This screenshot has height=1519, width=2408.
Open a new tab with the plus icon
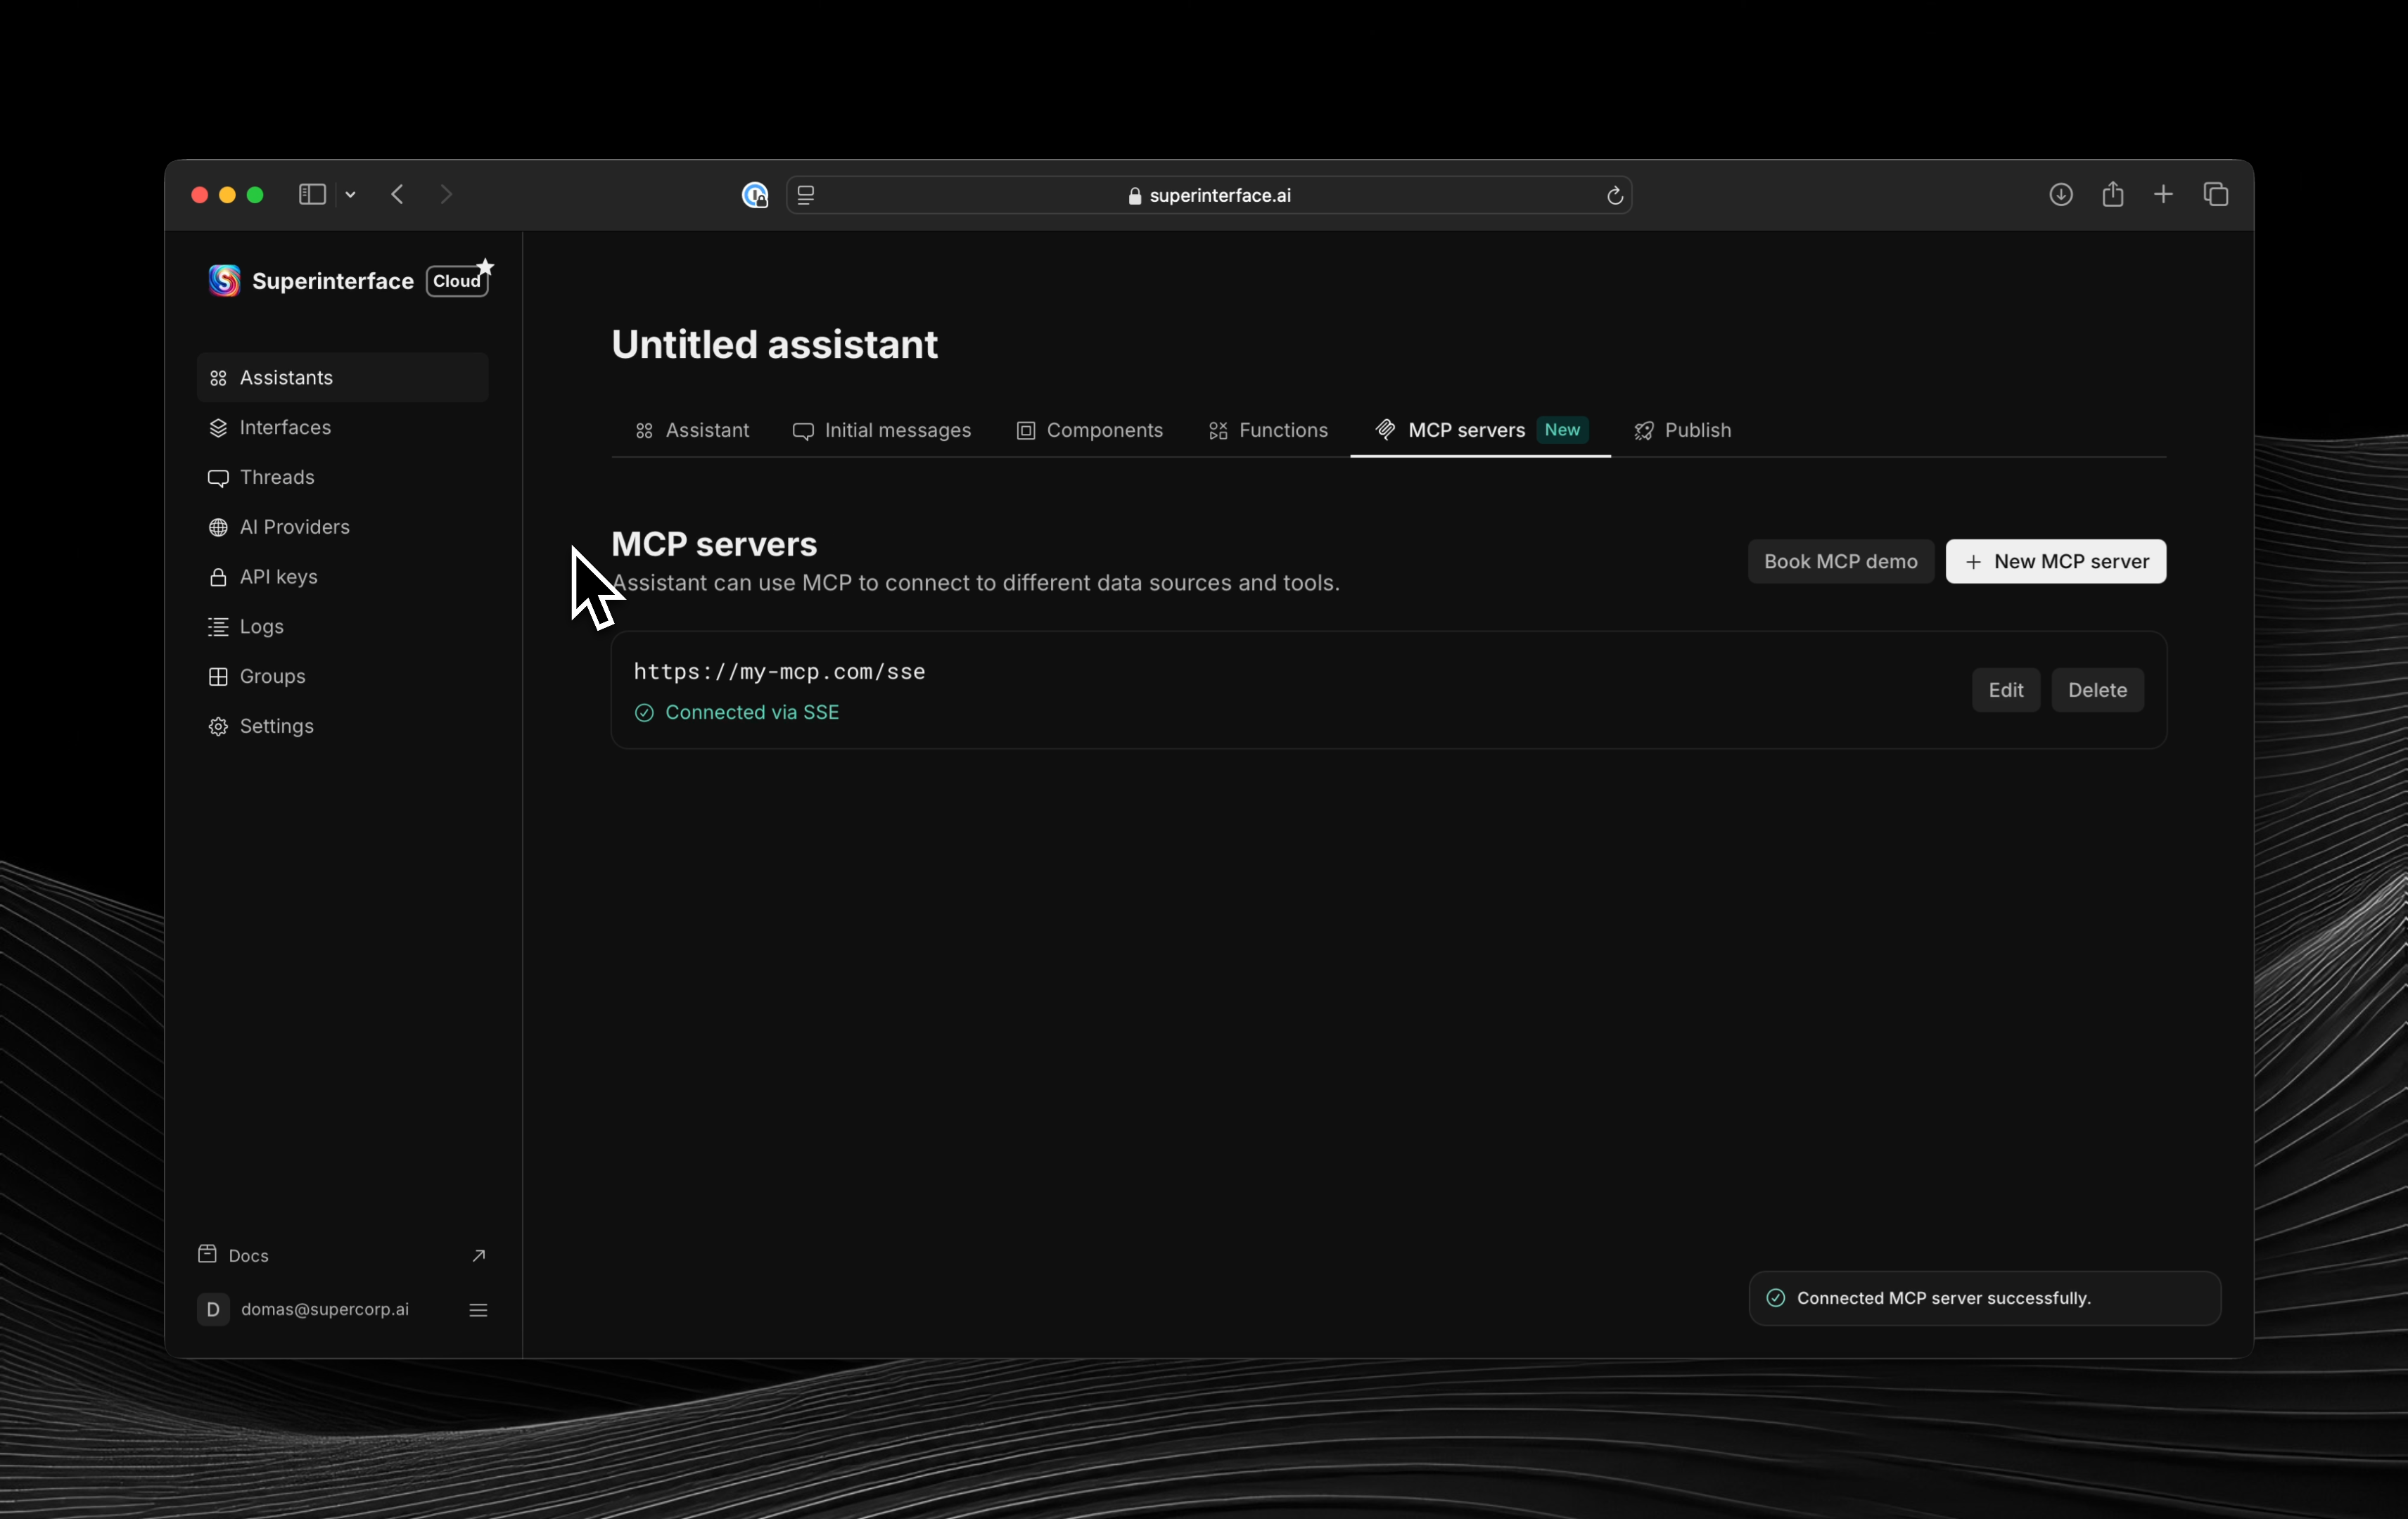[2163, 195]
